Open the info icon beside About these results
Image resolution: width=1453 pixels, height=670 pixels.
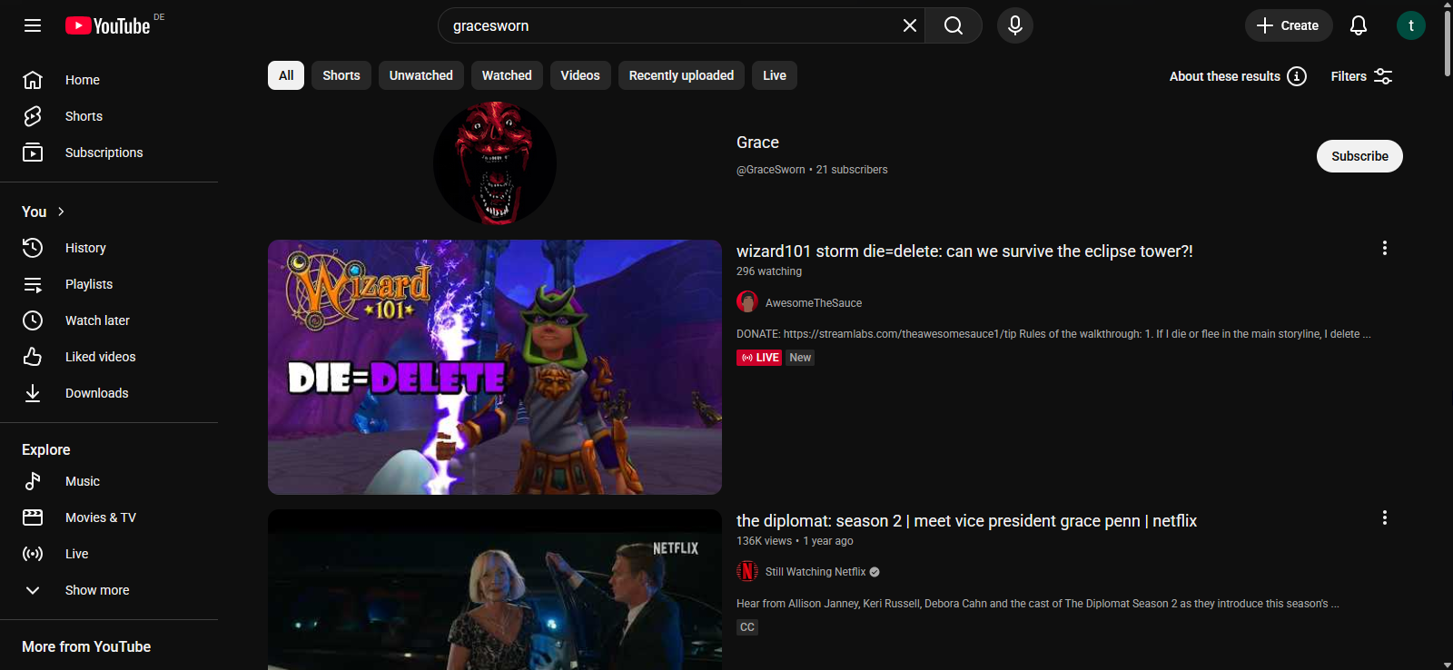[1297, 76]
